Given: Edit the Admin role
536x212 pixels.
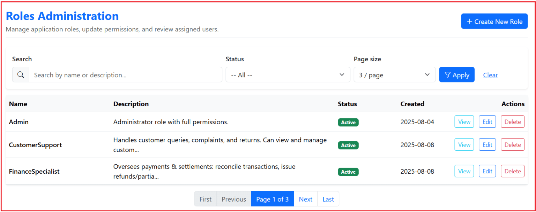Looking at the screenshot, I should point(487,122).
